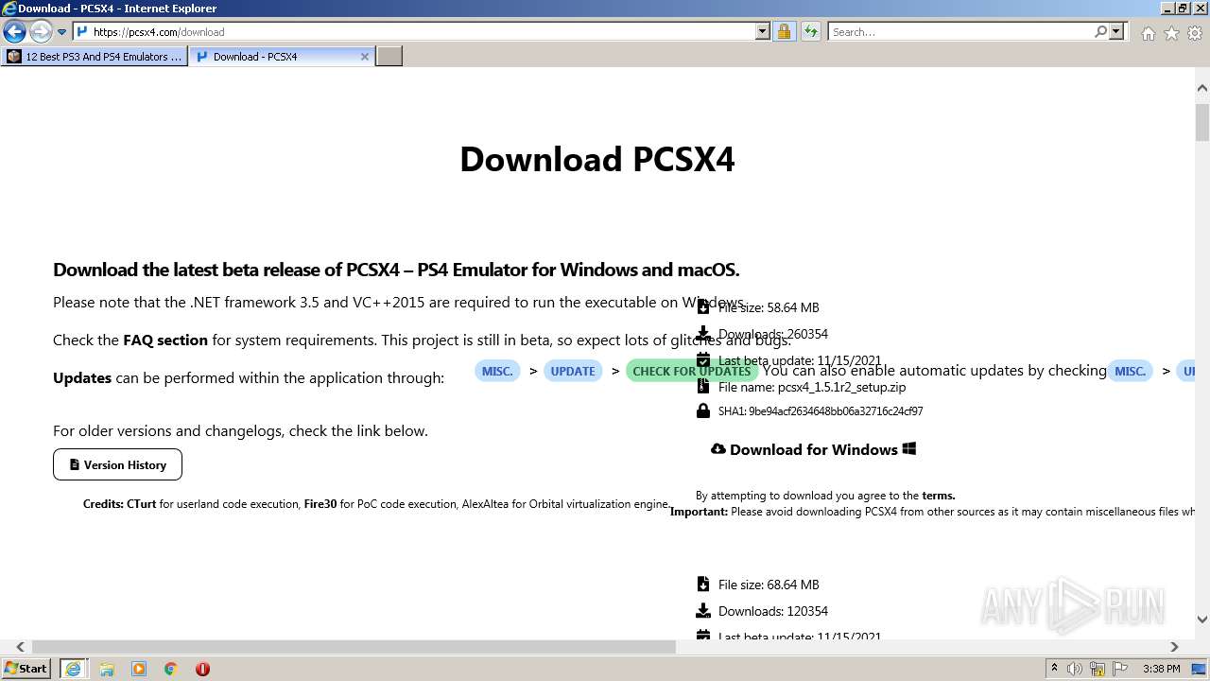
Task: Click Download for Windows link
Action: [x=814, y=449]
